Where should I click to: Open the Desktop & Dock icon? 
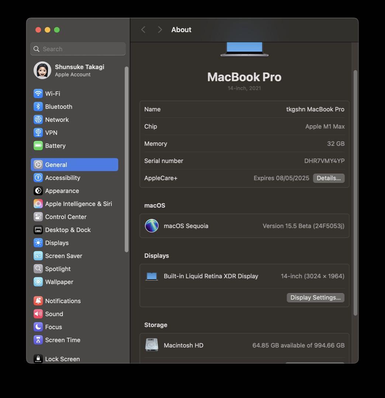point(38,230)
